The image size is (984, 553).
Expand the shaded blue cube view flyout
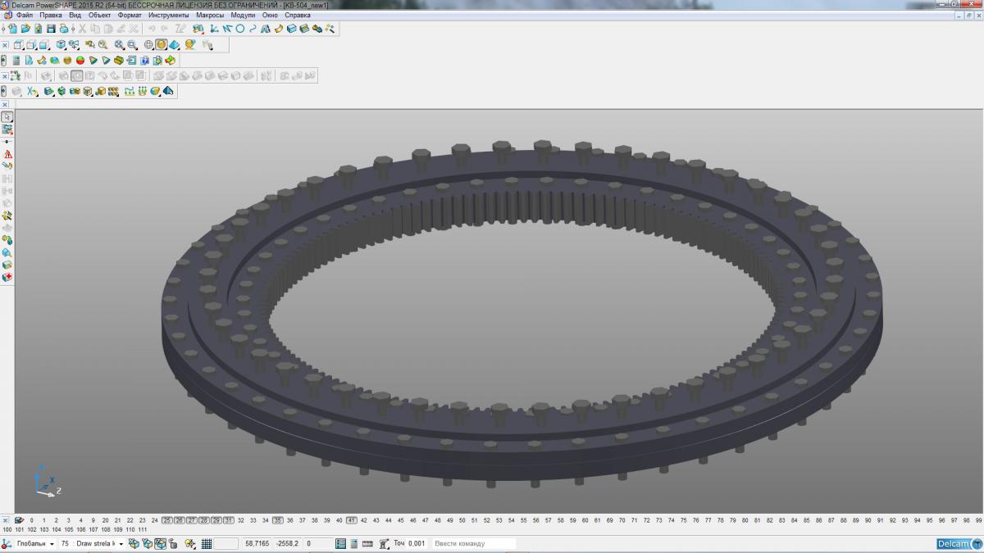click(x=61, y=45)
